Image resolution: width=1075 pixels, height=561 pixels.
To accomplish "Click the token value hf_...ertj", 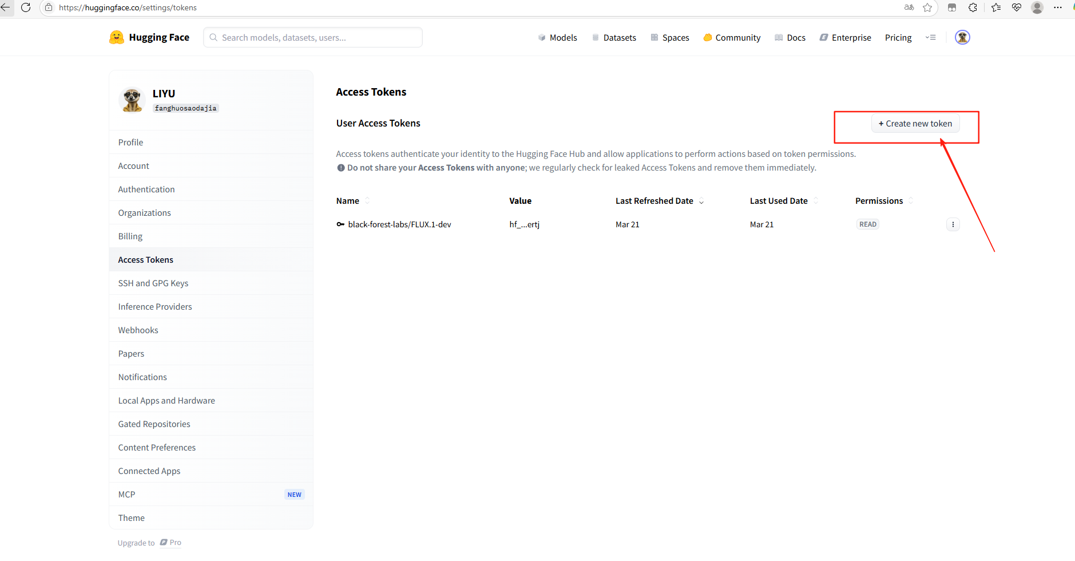I will pos(525,224).
